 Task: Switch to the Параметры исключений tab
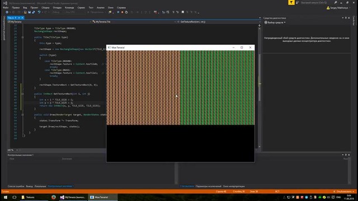[x=209, y=186]
